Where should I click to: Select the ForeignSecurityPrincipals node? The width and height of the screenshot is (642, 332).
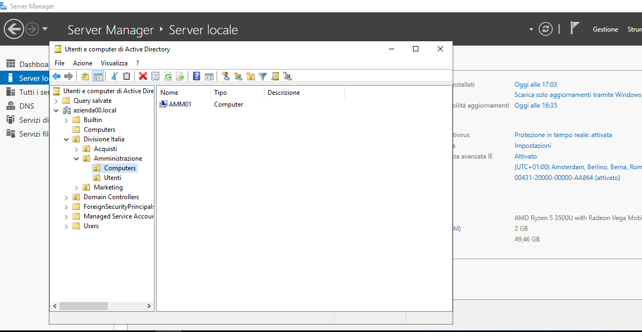click(x=119, y=207)
